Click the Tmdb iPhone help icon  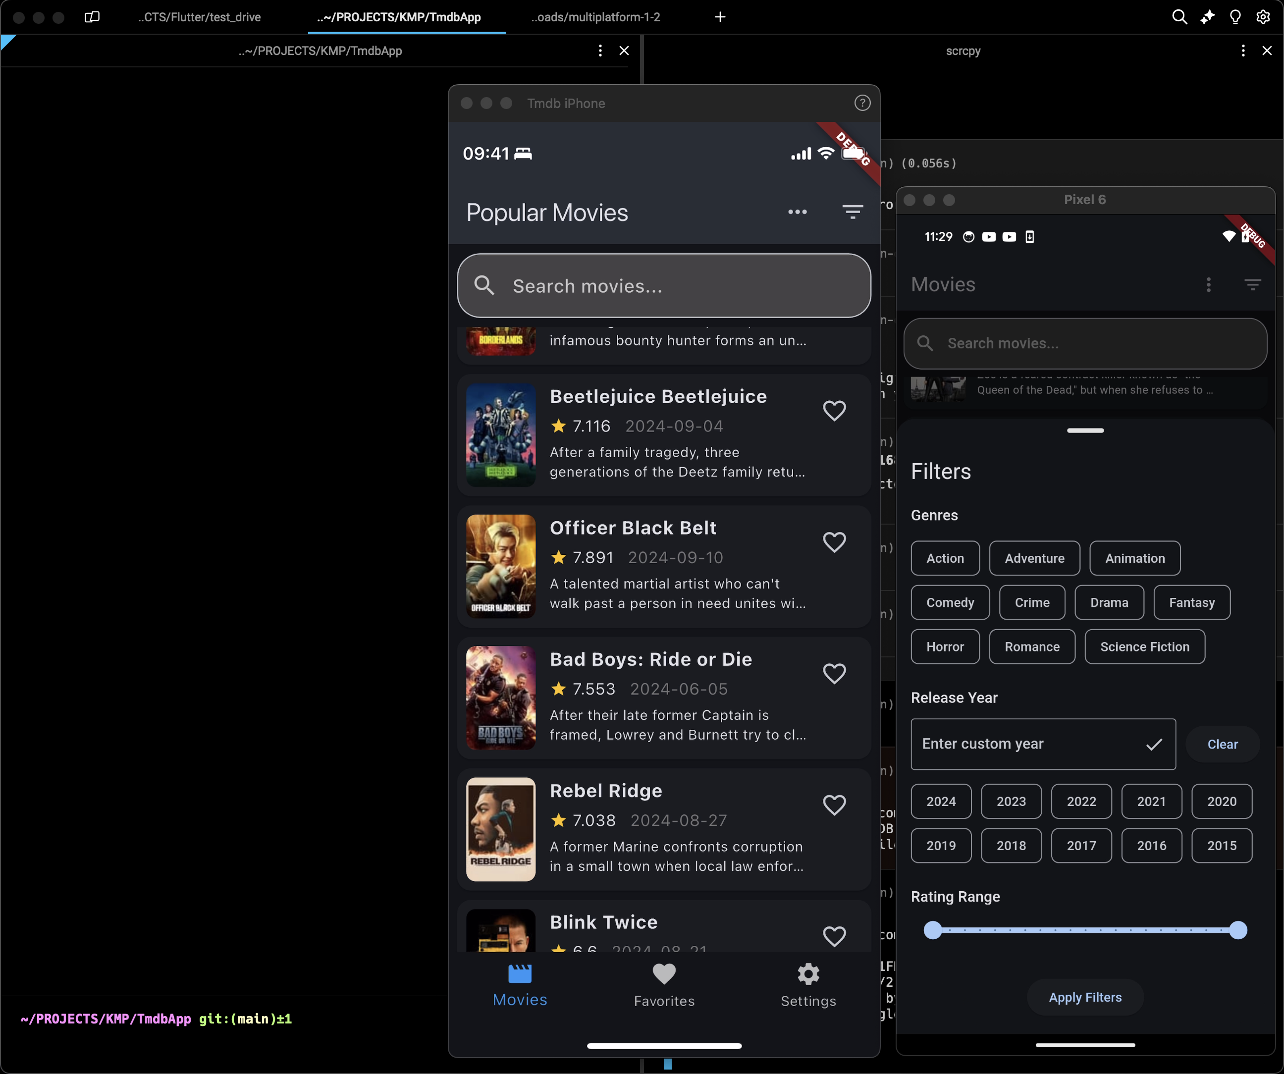[x=862, y=104]
